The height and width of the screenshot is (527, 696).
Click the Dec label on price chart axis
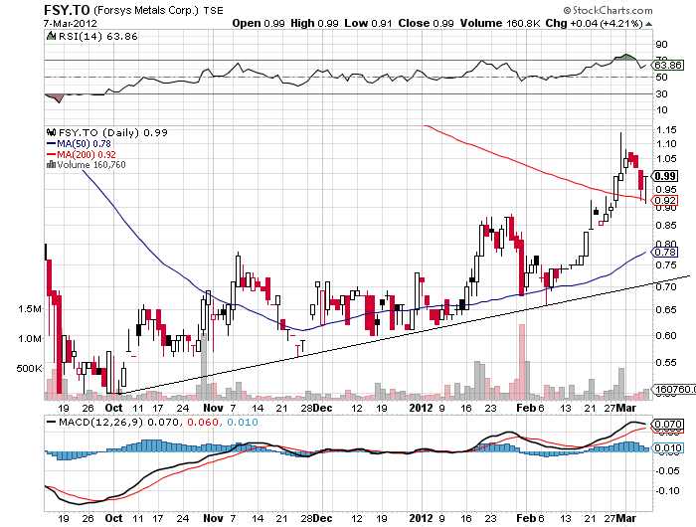pos(322,408)
